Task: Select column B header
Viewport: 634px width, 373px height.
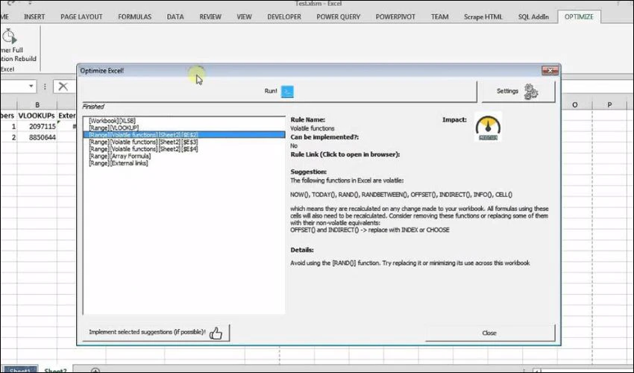Action: (37, 104)
